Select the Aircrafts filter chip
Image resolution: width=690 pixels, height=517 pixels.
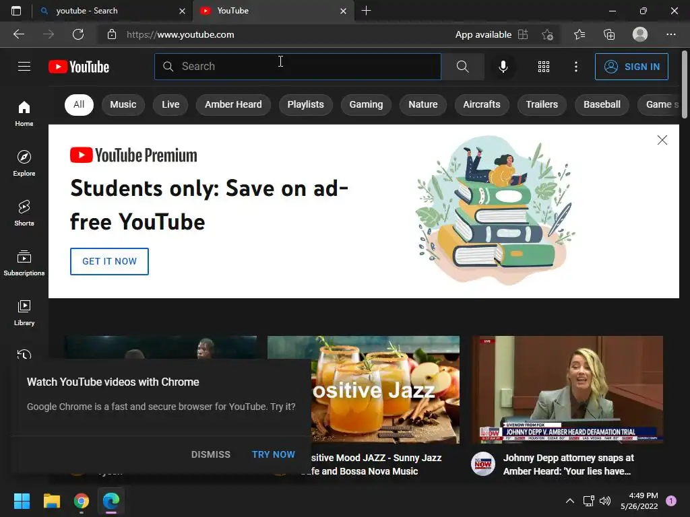(481, 104)
